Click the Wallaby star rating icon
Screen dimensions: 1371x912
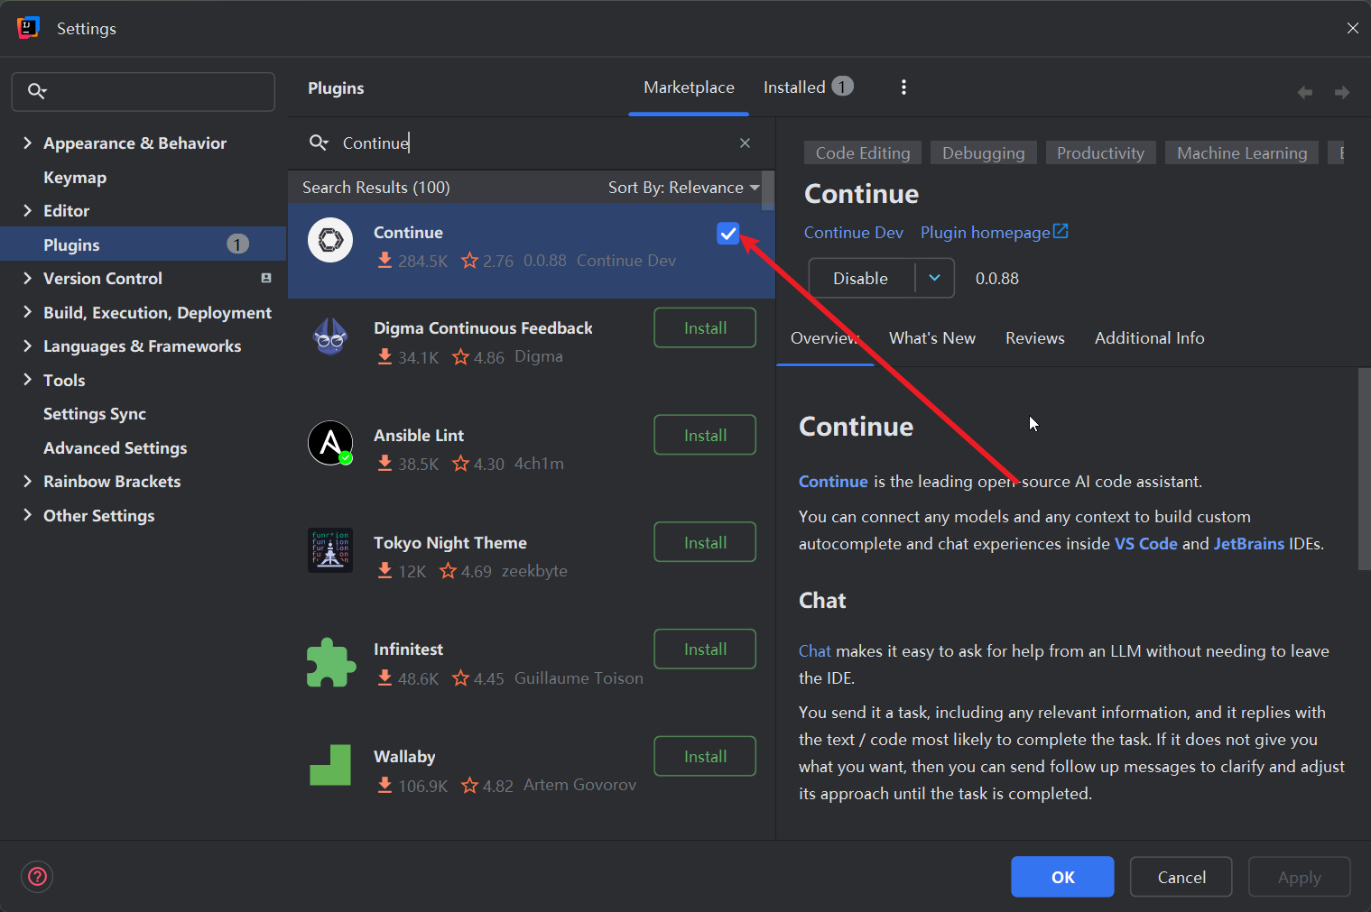click(469, 786)
